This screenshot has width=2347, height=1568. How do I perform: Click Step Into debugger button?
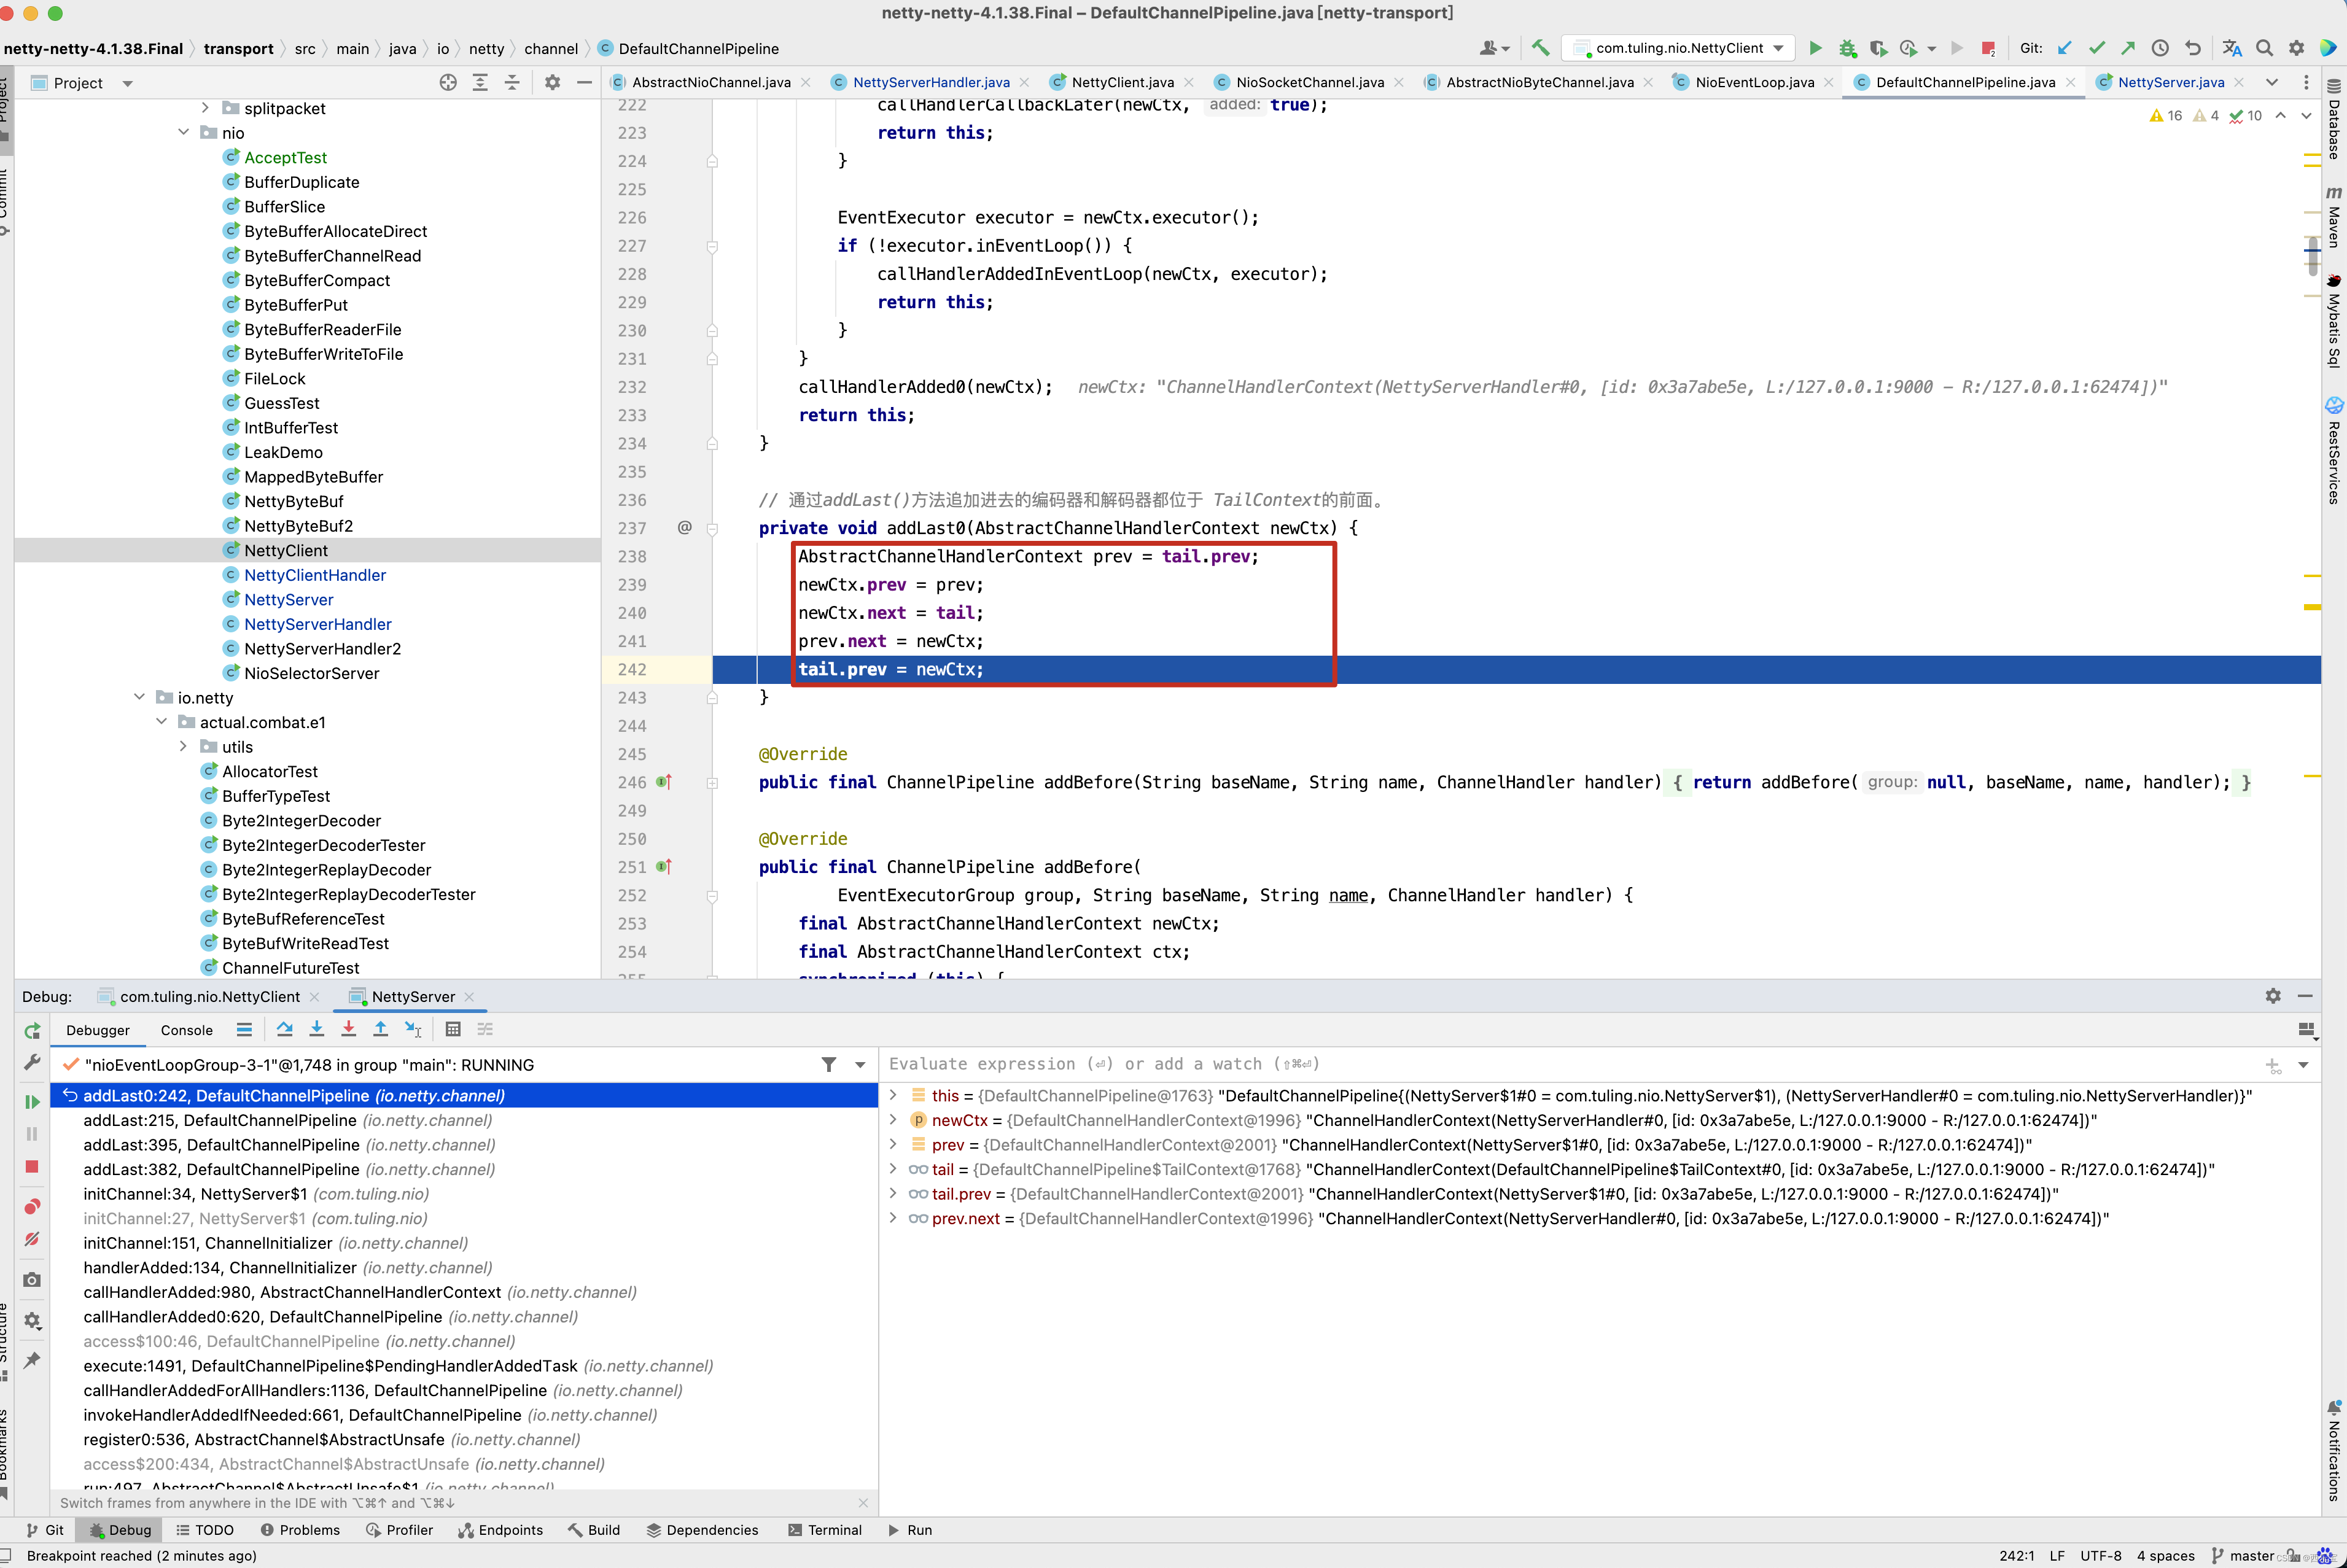316,1029
